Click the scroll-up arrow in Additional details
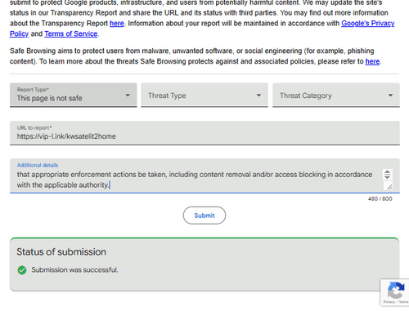This screenshot has width=409, height=311. point(387,172)
